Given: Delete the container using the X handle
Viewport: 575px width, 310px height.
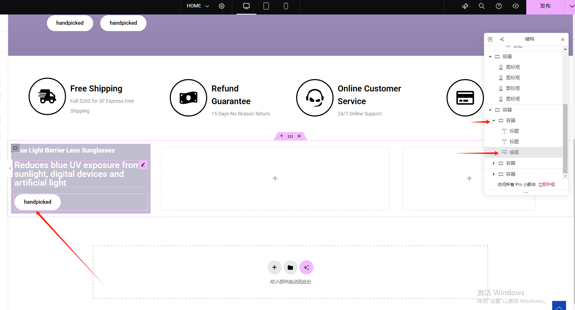Looking at the screenshot, I should 299,136.
